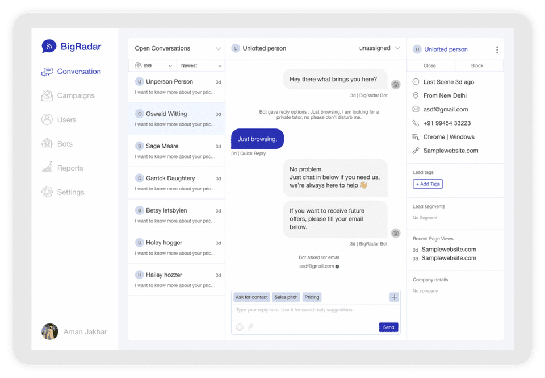545x378 pixels.
Task: Insert the Sales pitch saved reply
Action: [286, 297]
